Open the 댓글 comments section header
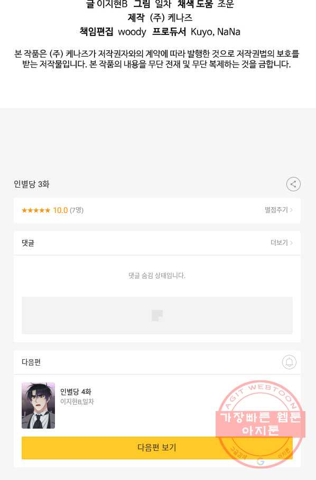Screen dimensions: 316x480 [28, 243]
